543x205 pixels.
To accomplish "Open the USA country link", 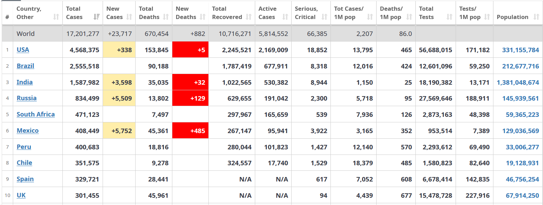I will pos(23,50).
